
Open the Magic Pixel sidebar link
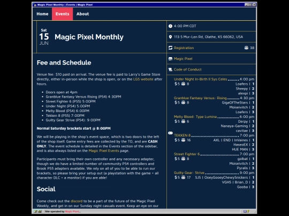[x=183, y=59]
